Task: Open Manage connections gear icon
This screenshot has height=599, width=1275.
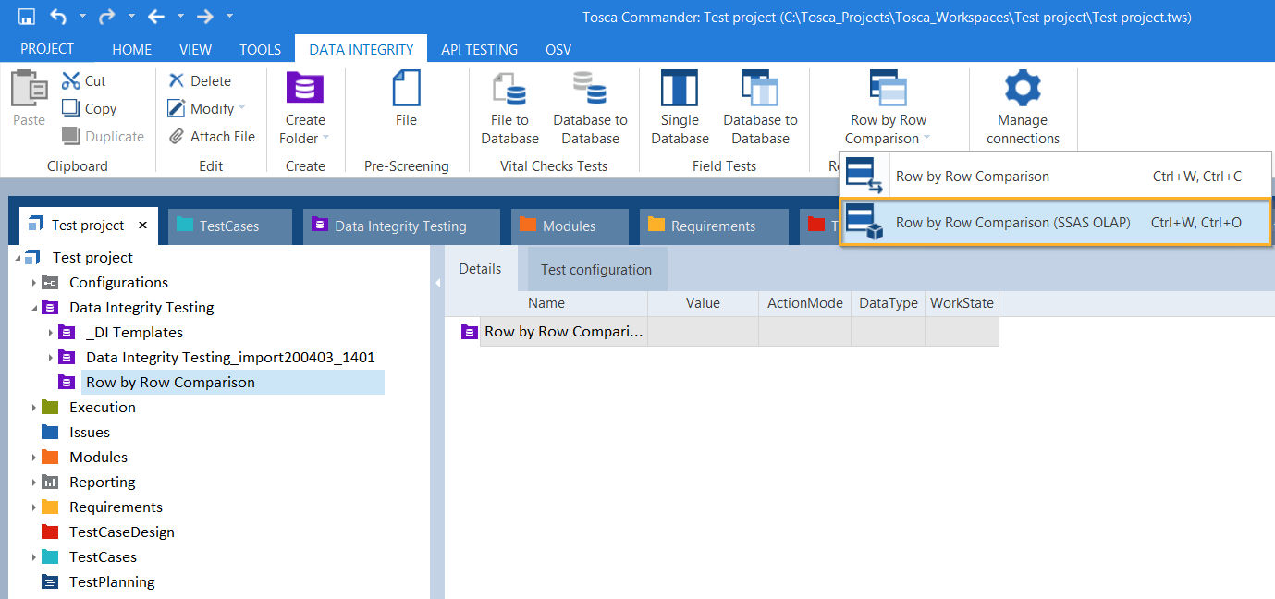Action: coord(1023,89)
